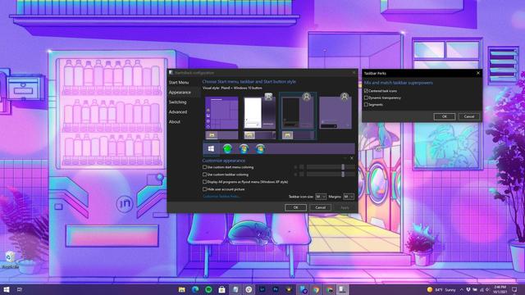Open the weather widget showing Sunny

pyautogui.click(x=441, y=289)
